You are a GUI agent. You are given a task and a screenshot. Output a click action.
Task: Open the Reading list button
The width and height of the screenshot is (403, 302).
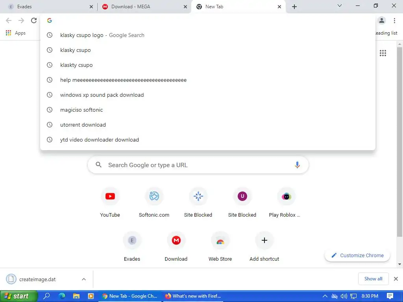point(386,33)
